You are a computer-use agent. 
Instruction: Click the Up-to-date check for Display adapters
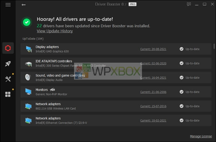click(181, 49)
